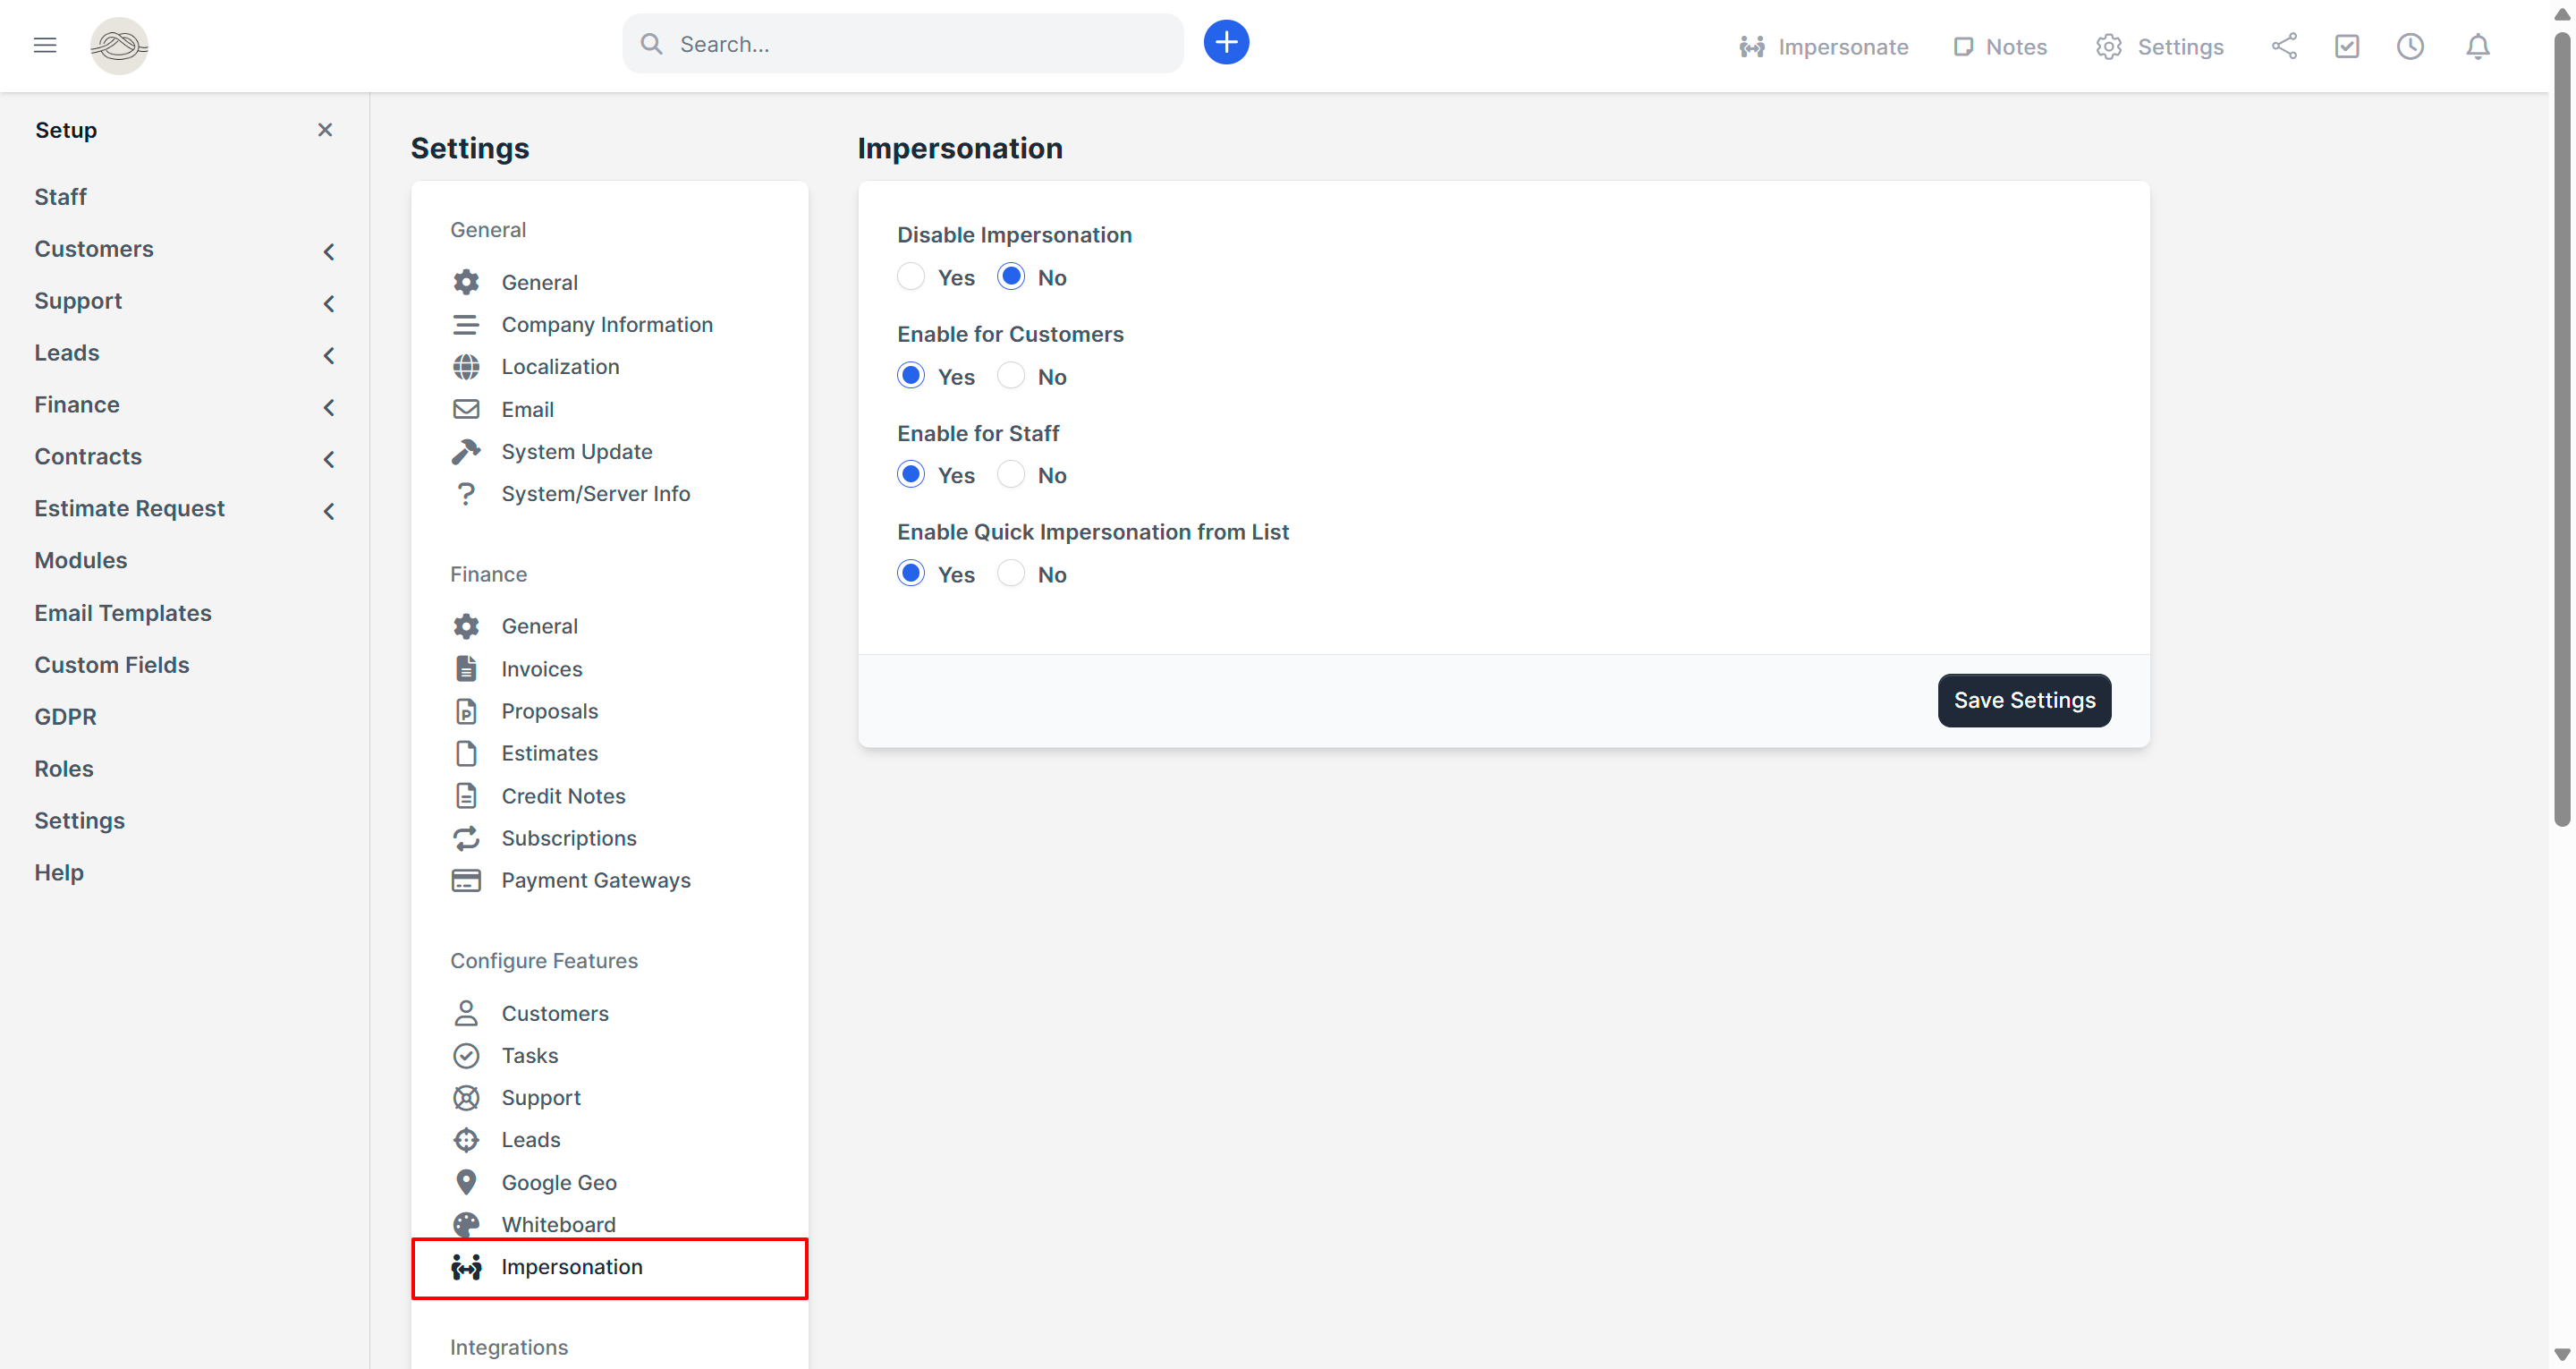Open Payment Gateways settings section
Image resolution: width=2576 pixels, height=1369 pixels.
pyautogui.click(x=595, y=880)
